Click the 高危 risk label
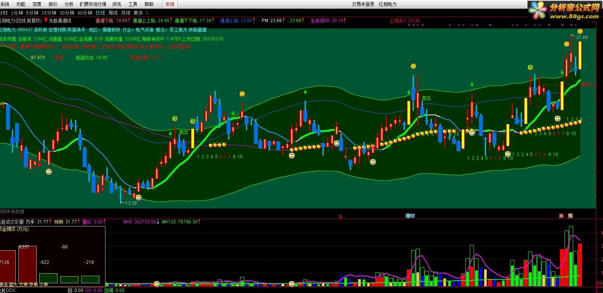 coord(59,58)
